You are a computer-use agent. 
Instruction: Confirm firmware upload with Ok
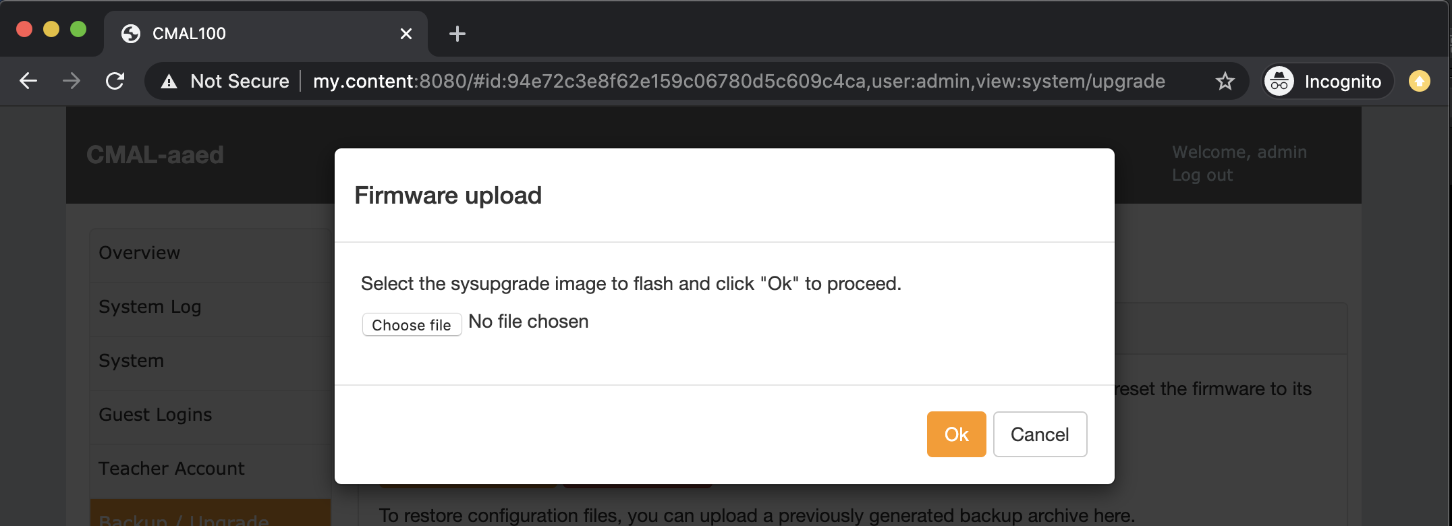(956, 434)
